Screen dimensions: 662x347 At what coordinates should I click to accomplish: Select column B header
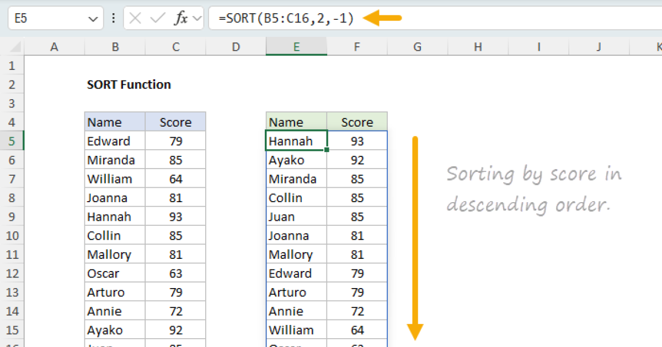115,47
